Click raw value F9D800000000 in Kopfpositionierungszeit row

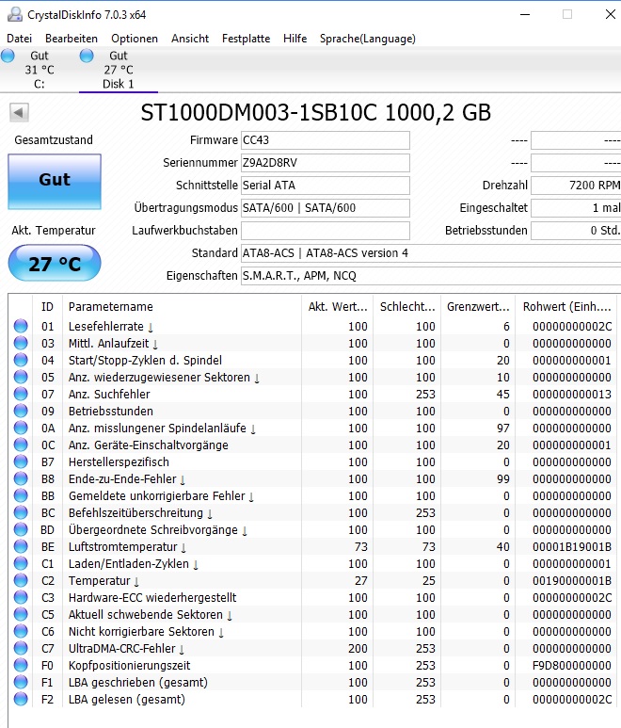pos(572,665)
